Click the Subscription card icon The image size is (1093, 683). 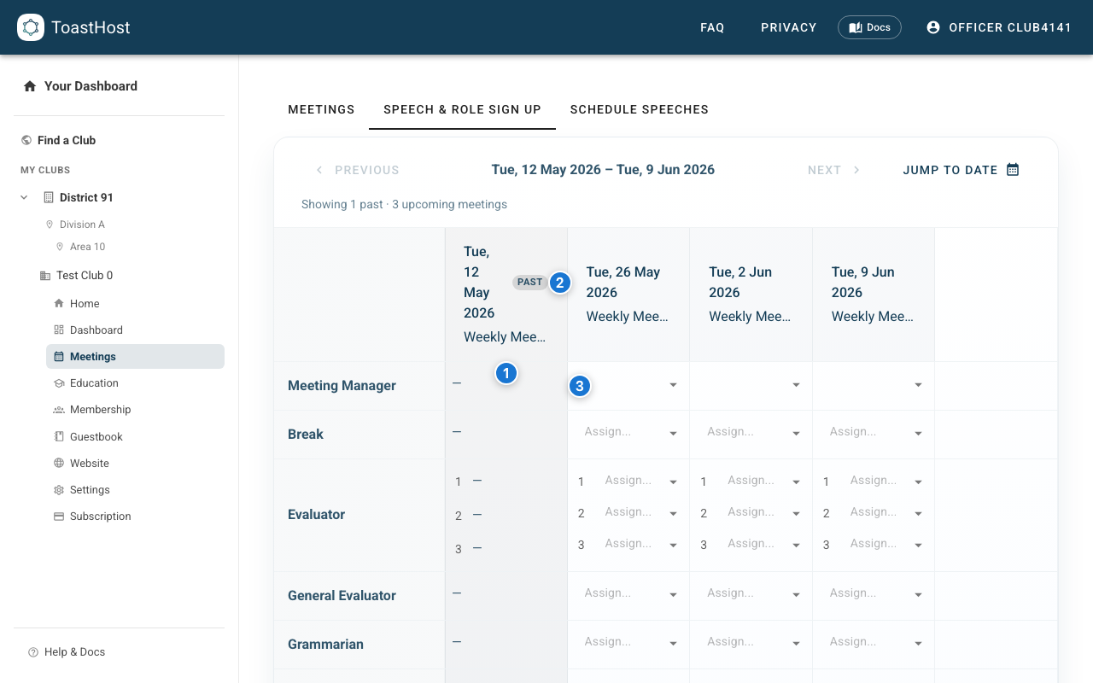(x=59, y=517)
